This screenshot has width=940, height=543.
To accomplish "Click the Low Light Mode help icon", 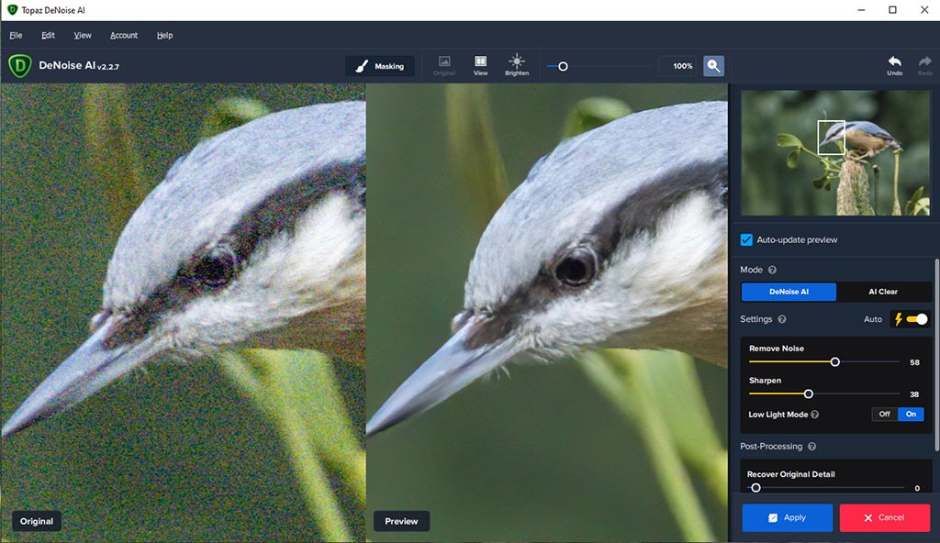I will click(x=815, y=415).
